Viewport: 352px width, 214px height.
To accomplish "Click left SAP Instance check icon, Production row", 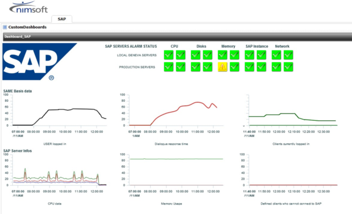I will point(250,67).
